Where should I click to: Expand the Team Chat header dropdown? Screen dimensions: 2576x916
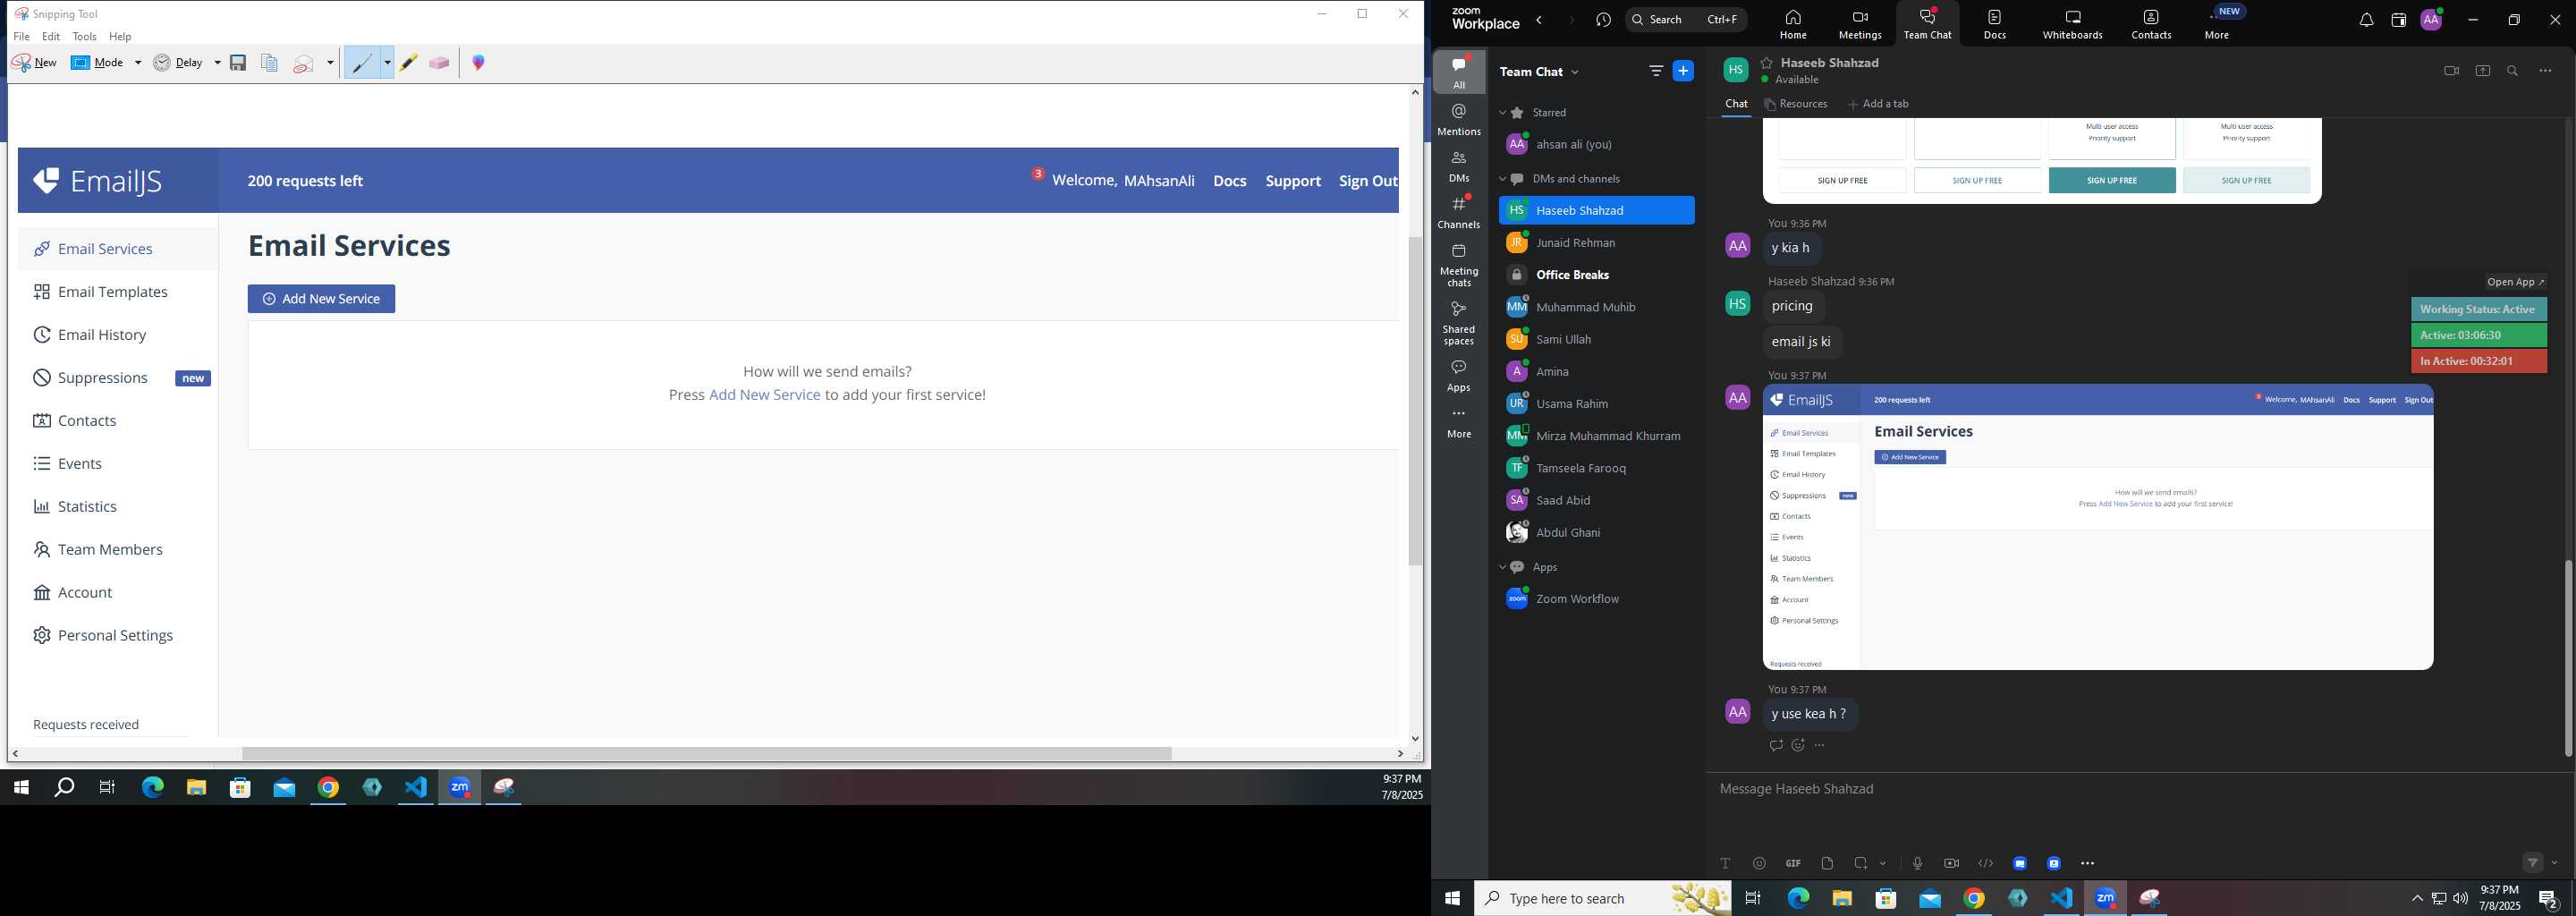(x=1576, y=72)
